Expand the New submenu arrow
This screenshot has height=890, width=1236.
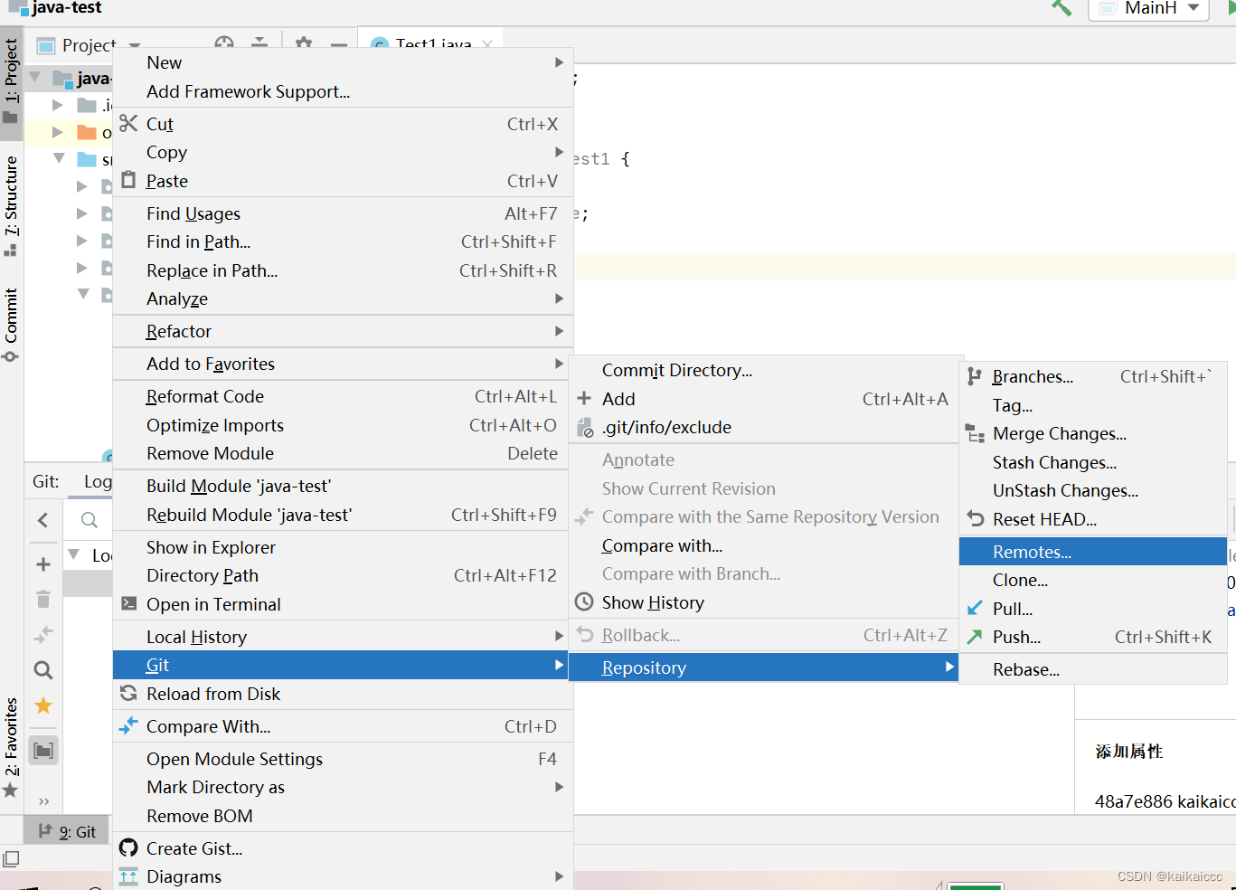(x=559, y=62)
